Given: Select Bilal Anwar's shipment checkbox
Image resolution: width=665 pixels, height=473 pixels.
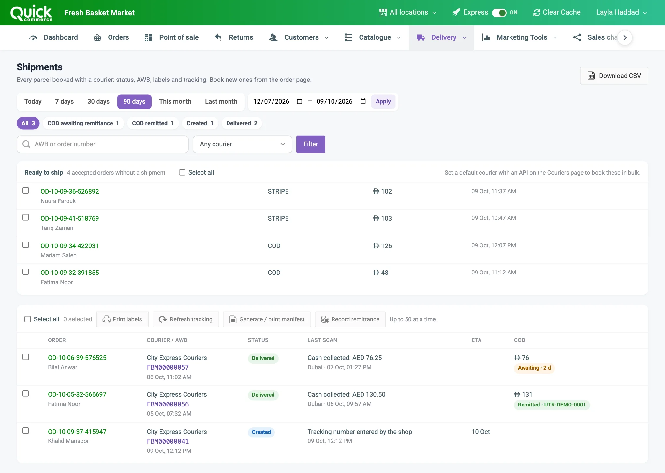Looking at the screenshot, I should point(26,357).
